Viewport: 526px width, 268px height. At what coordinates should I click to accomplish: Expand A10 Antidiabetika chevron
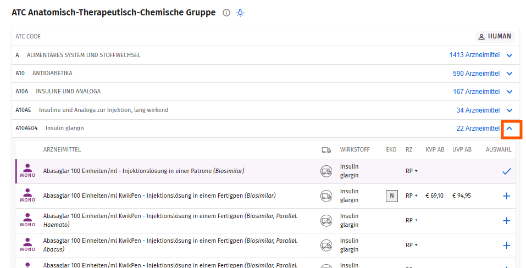coord(509,74)
